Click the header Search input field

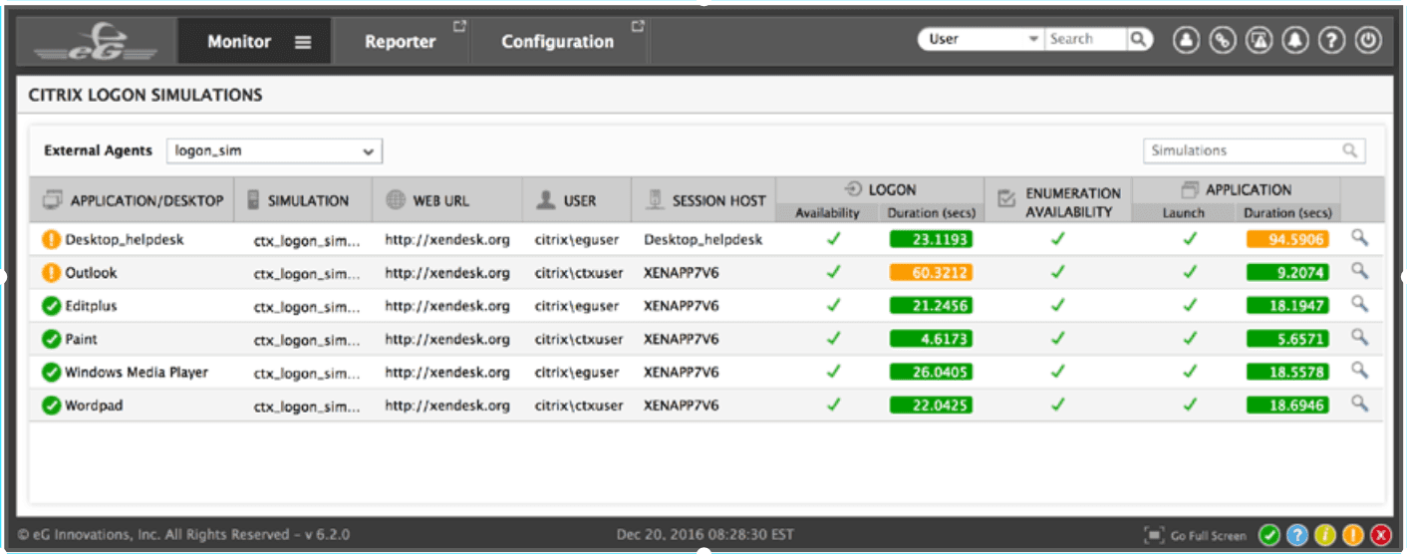pyautogui.click(x=1086, y=39)
